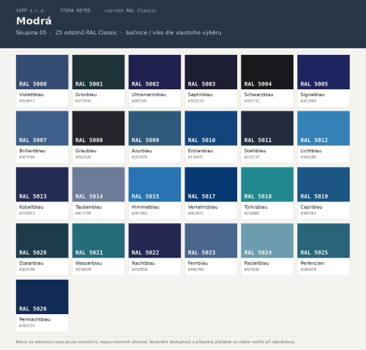Image resolution: width=366 pixels, height=350 pixels.
Task: Click the RAL 5024 Pastellblau swatch
Action: tap(267, 250)
